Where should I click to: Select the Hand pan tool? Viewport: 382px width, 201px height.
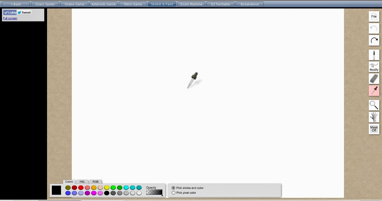point(374,117)
